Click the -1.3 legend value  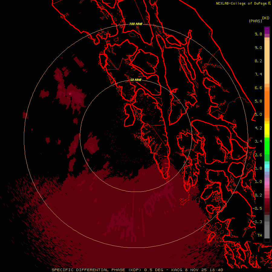[257, 222]
